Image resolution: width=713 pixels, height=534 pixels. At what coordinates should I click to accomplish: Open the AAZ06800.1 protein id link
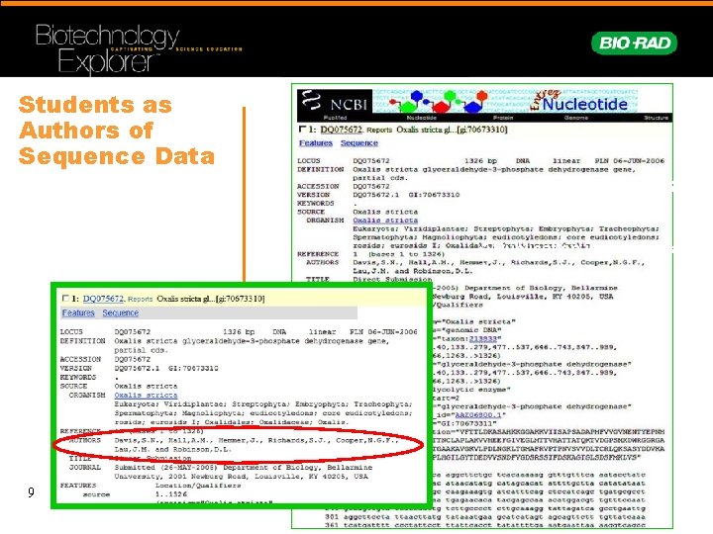pyautogui.click(x=477, y=415)
